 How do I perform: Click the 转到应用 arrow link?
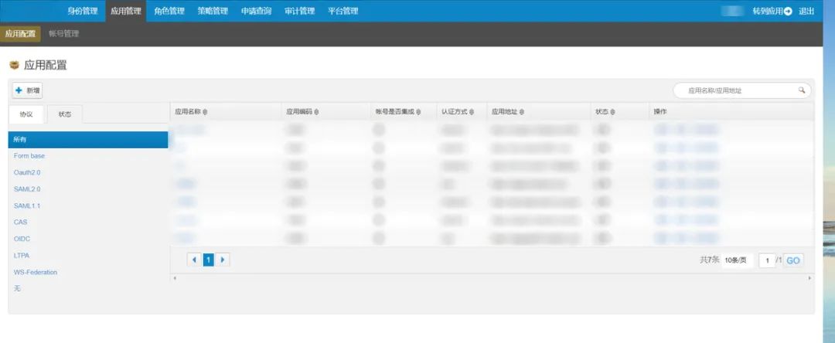pyautogui.click(x=772, y=11)
